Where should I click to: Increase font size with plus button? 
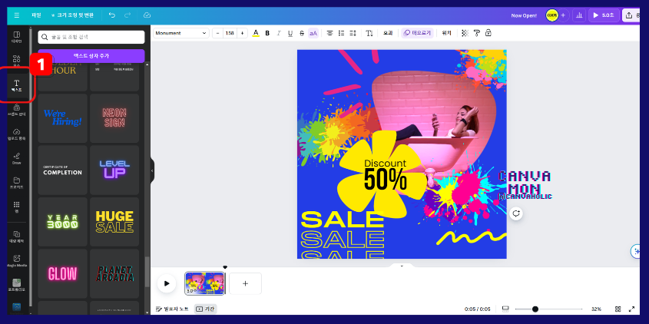click(242, 33)
